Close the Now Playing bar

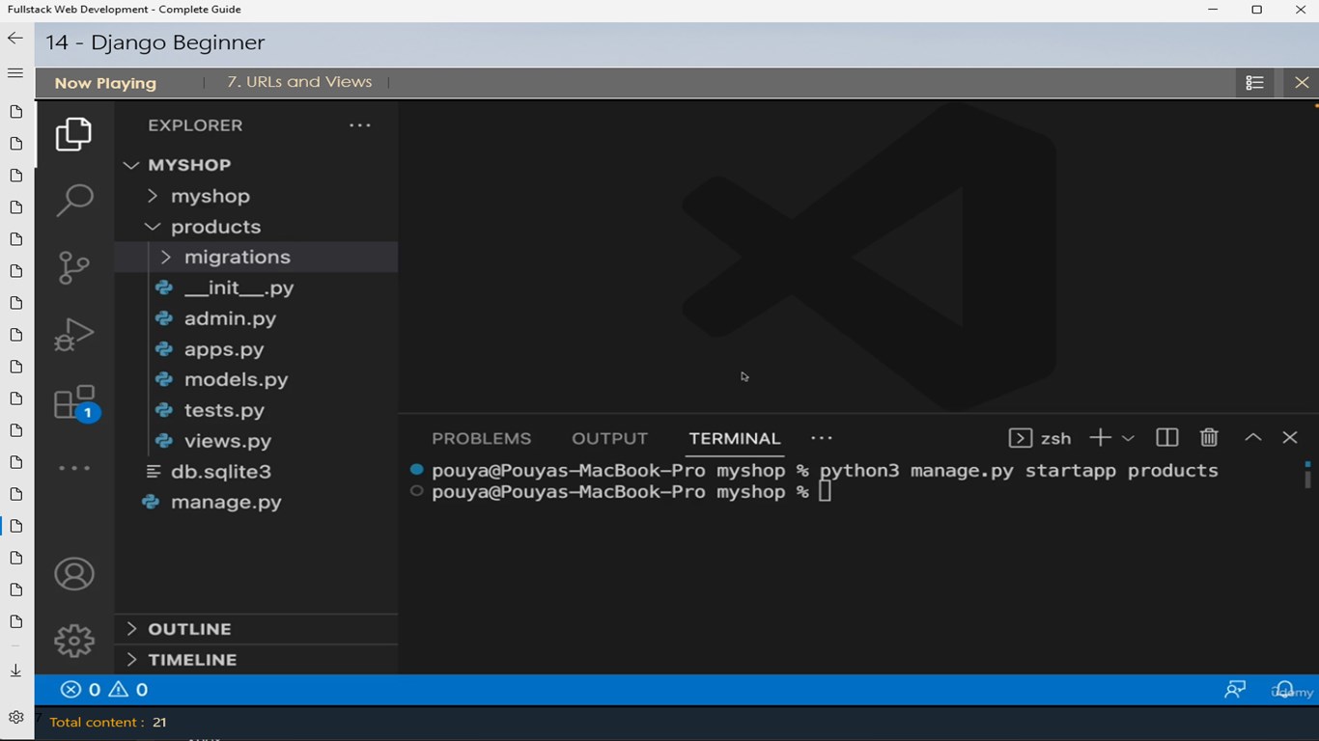coord(1302,83)
